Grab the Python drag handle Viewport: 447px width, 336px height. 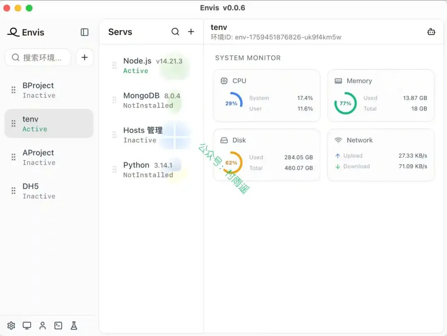click(x=114, y=170)
